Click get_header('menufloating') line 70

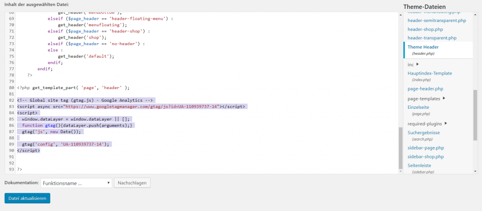[x=92, y=25]
